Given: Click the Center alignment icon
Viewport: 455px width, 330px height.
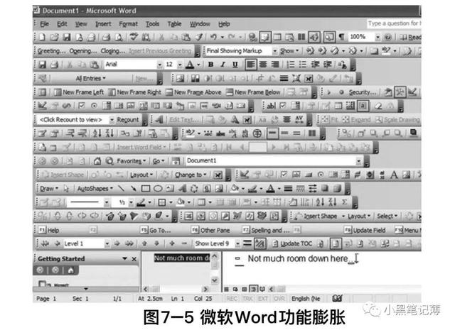Looking at the screenshot, I should click(x=263, y=65).
